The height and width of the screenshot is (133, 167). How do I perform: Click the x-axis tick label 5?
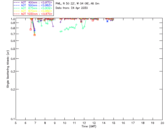click(x=16, y=123)
